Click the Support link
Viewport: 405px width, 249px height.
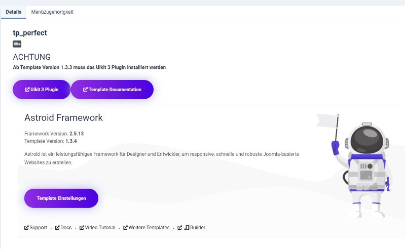[x=35, y=228]
